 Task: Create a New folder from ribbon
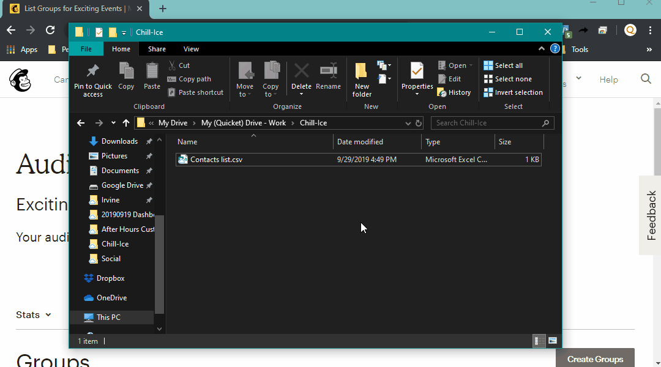(362, 80)
